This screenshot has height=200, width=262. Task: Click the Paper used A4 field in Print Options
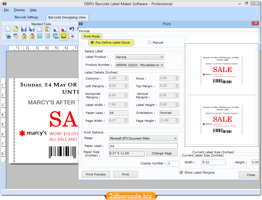tap(143, 146)
